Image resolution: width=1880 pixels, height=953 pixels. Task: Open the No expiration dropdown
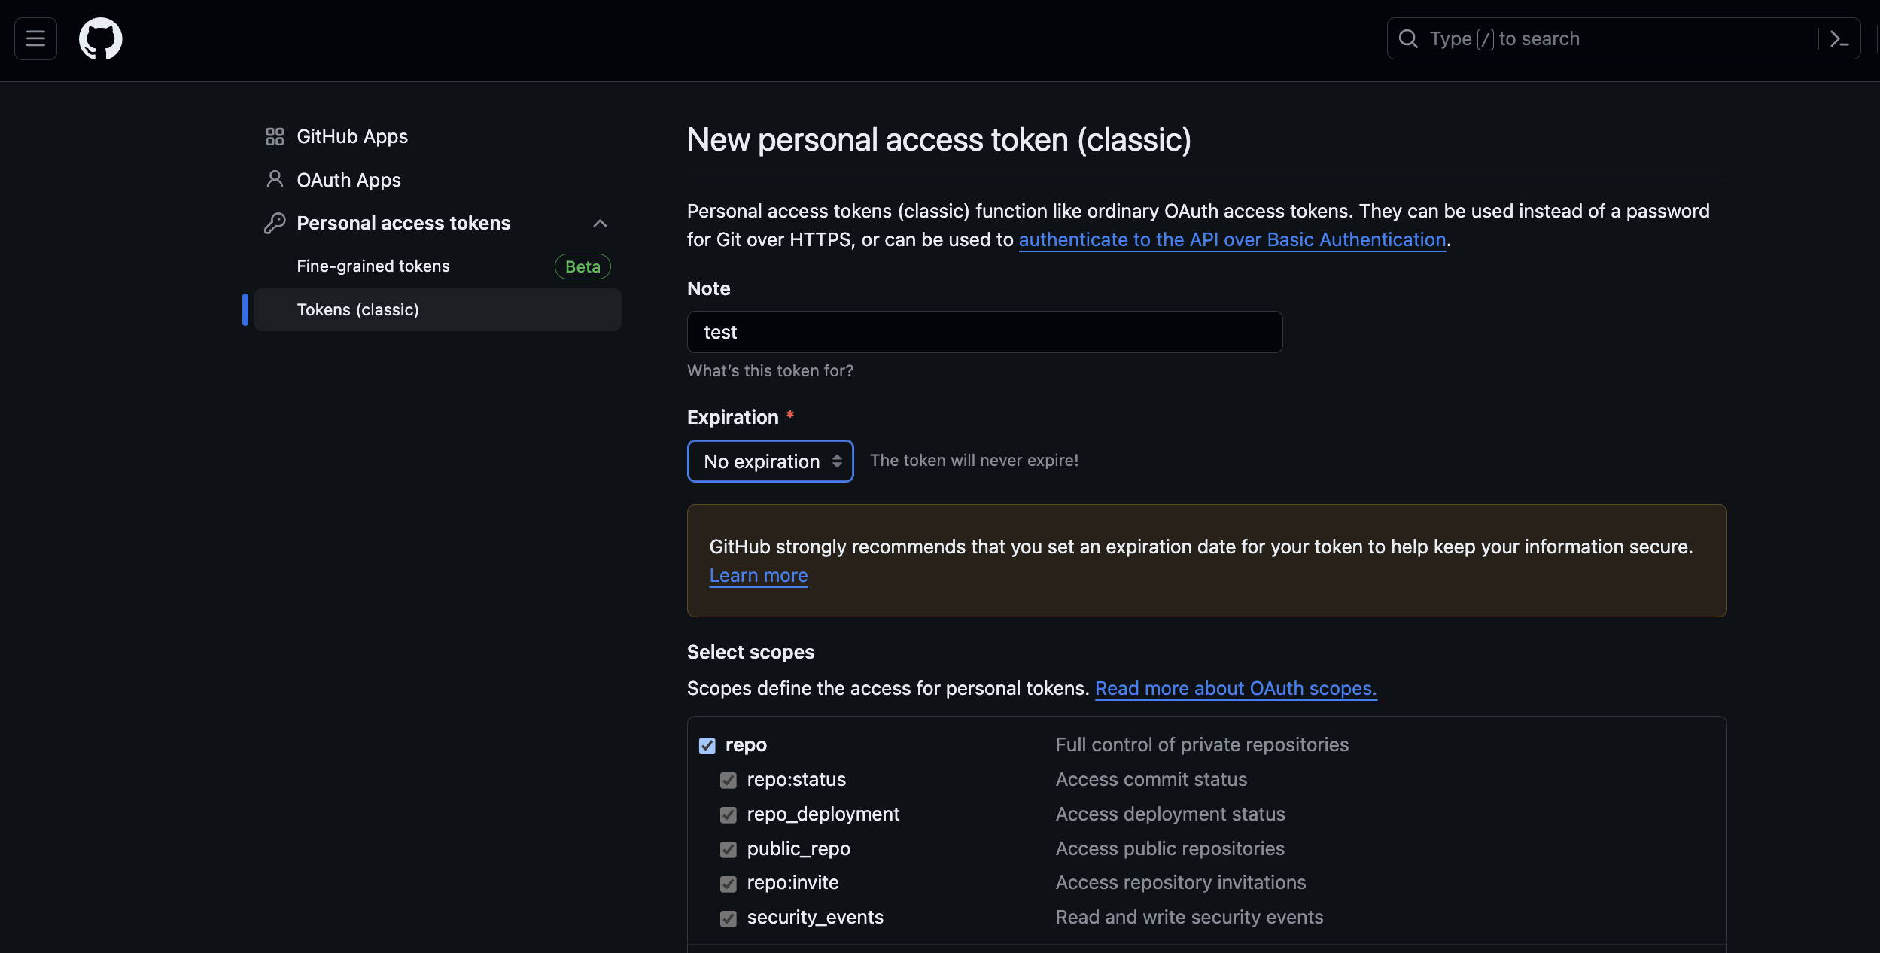click(770, 461)
